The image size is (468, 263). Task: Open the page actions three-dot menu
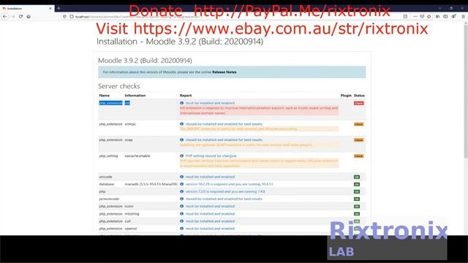point(415,16)
